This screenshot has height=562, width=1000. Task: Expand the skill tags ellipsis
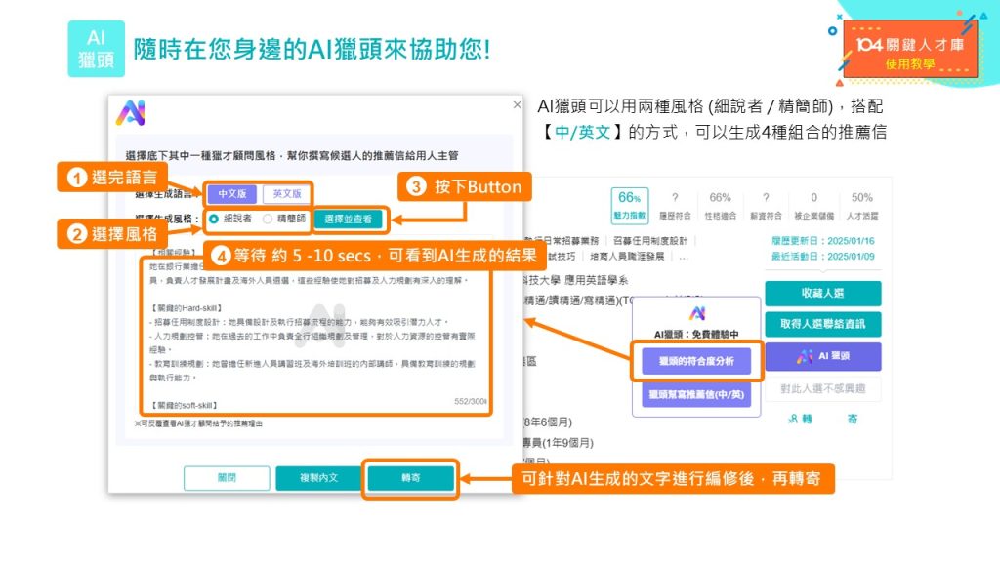(684, 258)
